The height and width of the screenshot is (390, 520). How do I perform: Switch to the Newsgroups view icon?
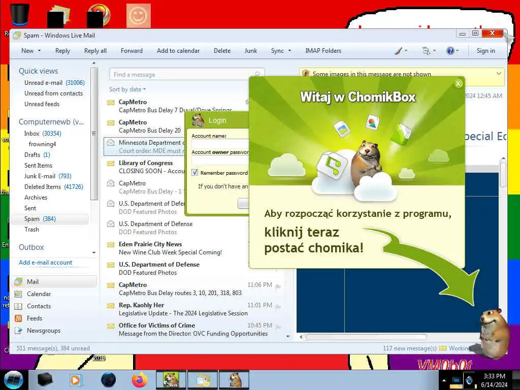click(19, 331)
